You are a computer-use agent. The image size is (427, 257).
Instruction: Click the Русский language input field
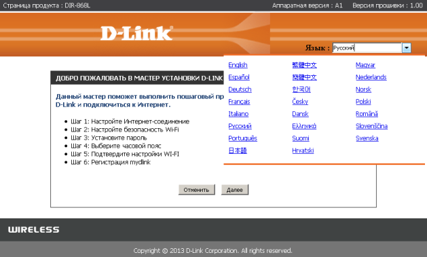(x=367, y=48)
